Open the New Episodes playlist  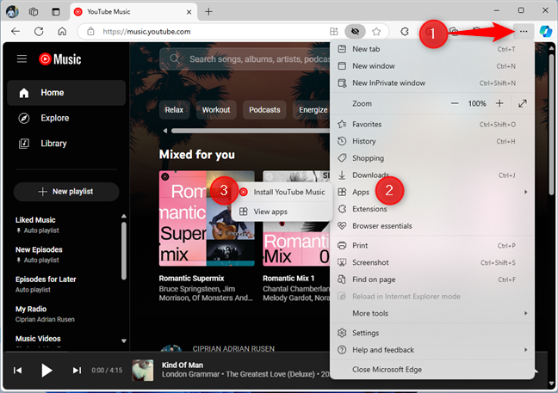coord(65,255)
